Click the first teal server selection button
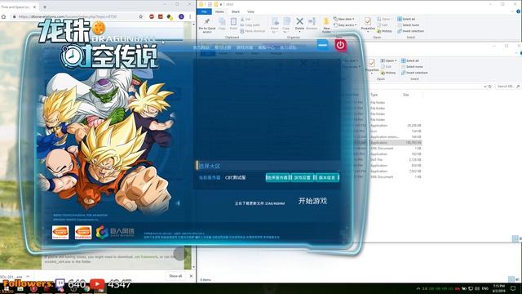This screenshot has width=522, height=294. click(x=277, y=178)
